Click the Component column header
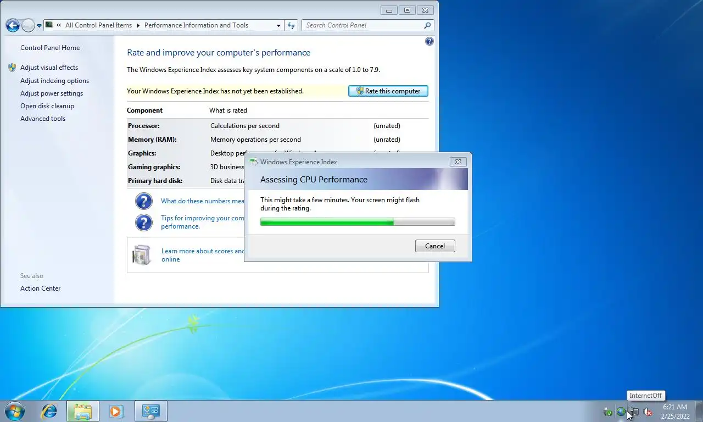 point(144,110)
